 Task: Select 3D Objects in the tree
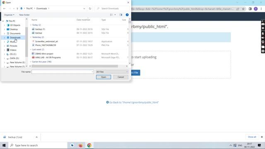tap(15, 25)
